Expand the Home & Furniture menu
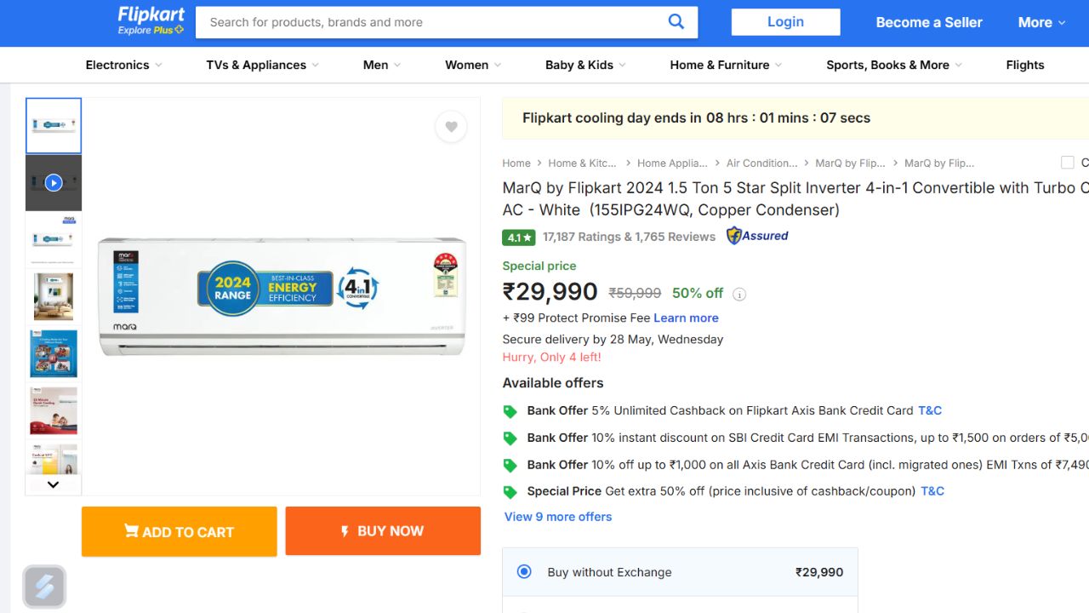Viewport: 1089px width, 613px height. [725, 65]
